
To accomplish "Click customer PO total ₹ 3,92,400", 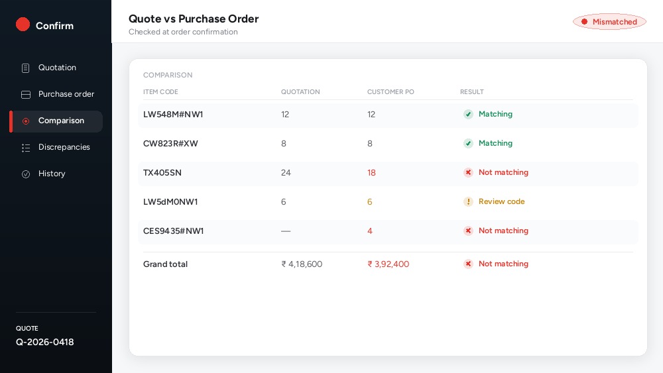I will 388,264.
